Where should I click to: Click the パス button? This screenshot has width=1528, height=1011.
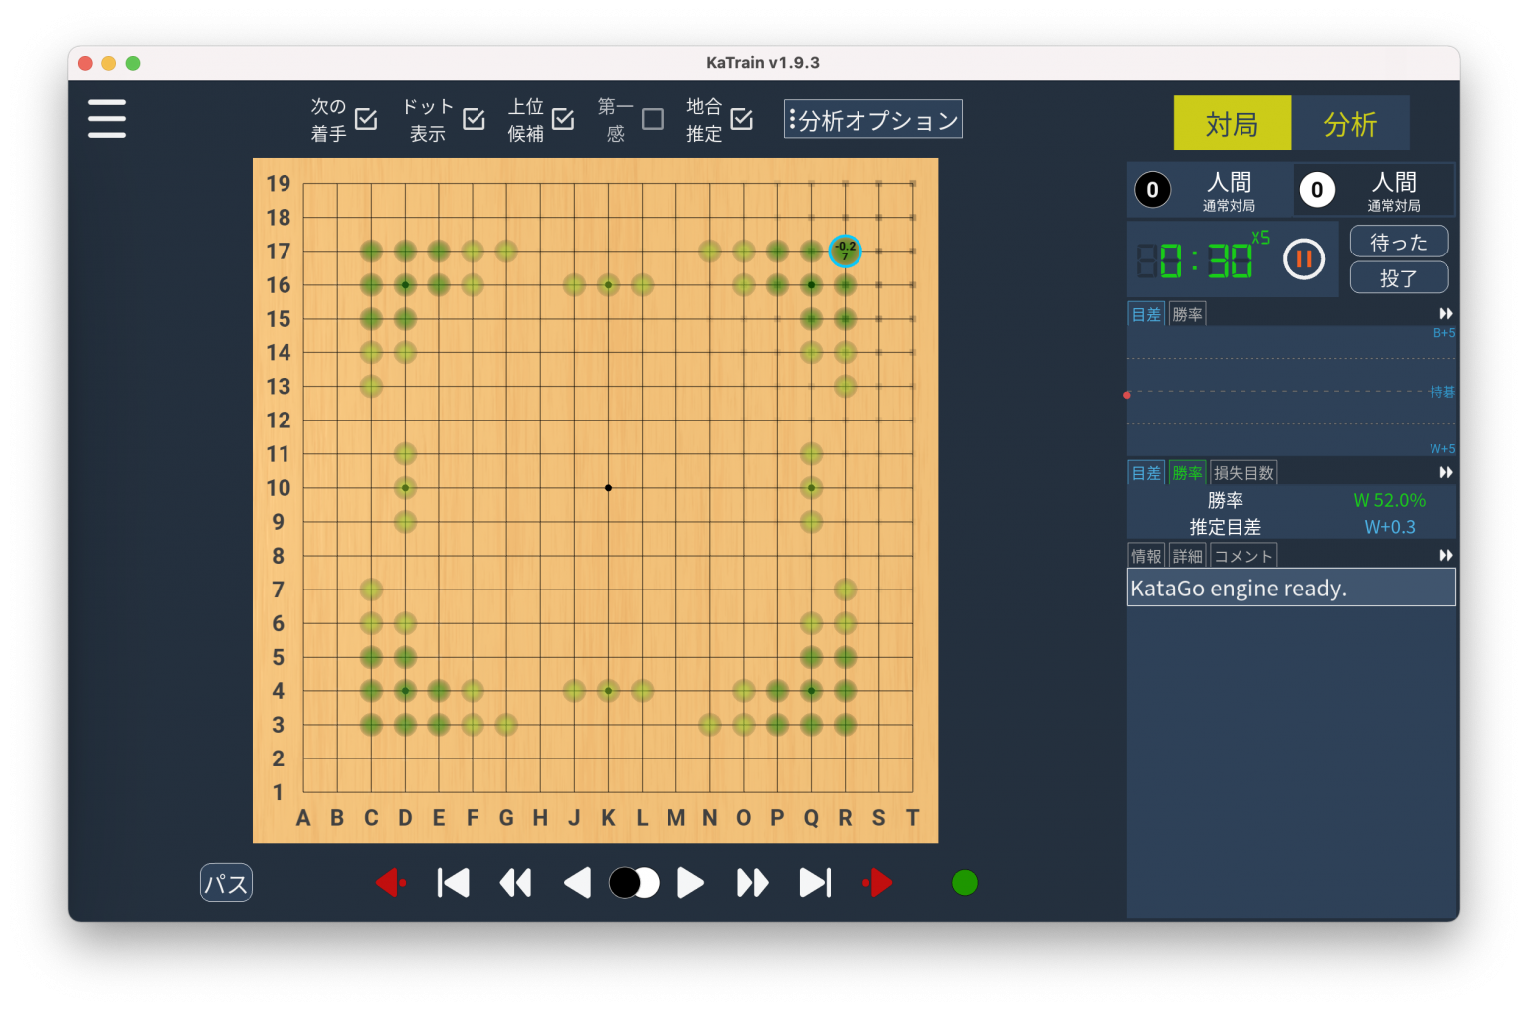pyautogui.click(x=226, y=882)
